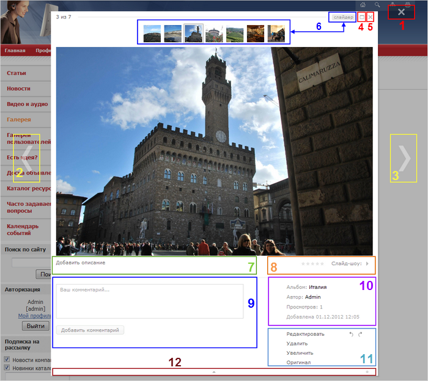The height and width of the screenshot is (381, 428).
Task: Click the previous photo left arrow
Action: 27,158
